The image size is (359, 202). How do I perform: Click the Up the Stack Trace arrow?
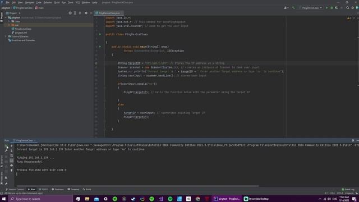[11, 146]
